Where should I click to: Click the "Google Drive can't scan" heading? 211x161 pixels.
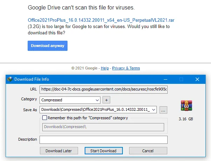(81, 8)
